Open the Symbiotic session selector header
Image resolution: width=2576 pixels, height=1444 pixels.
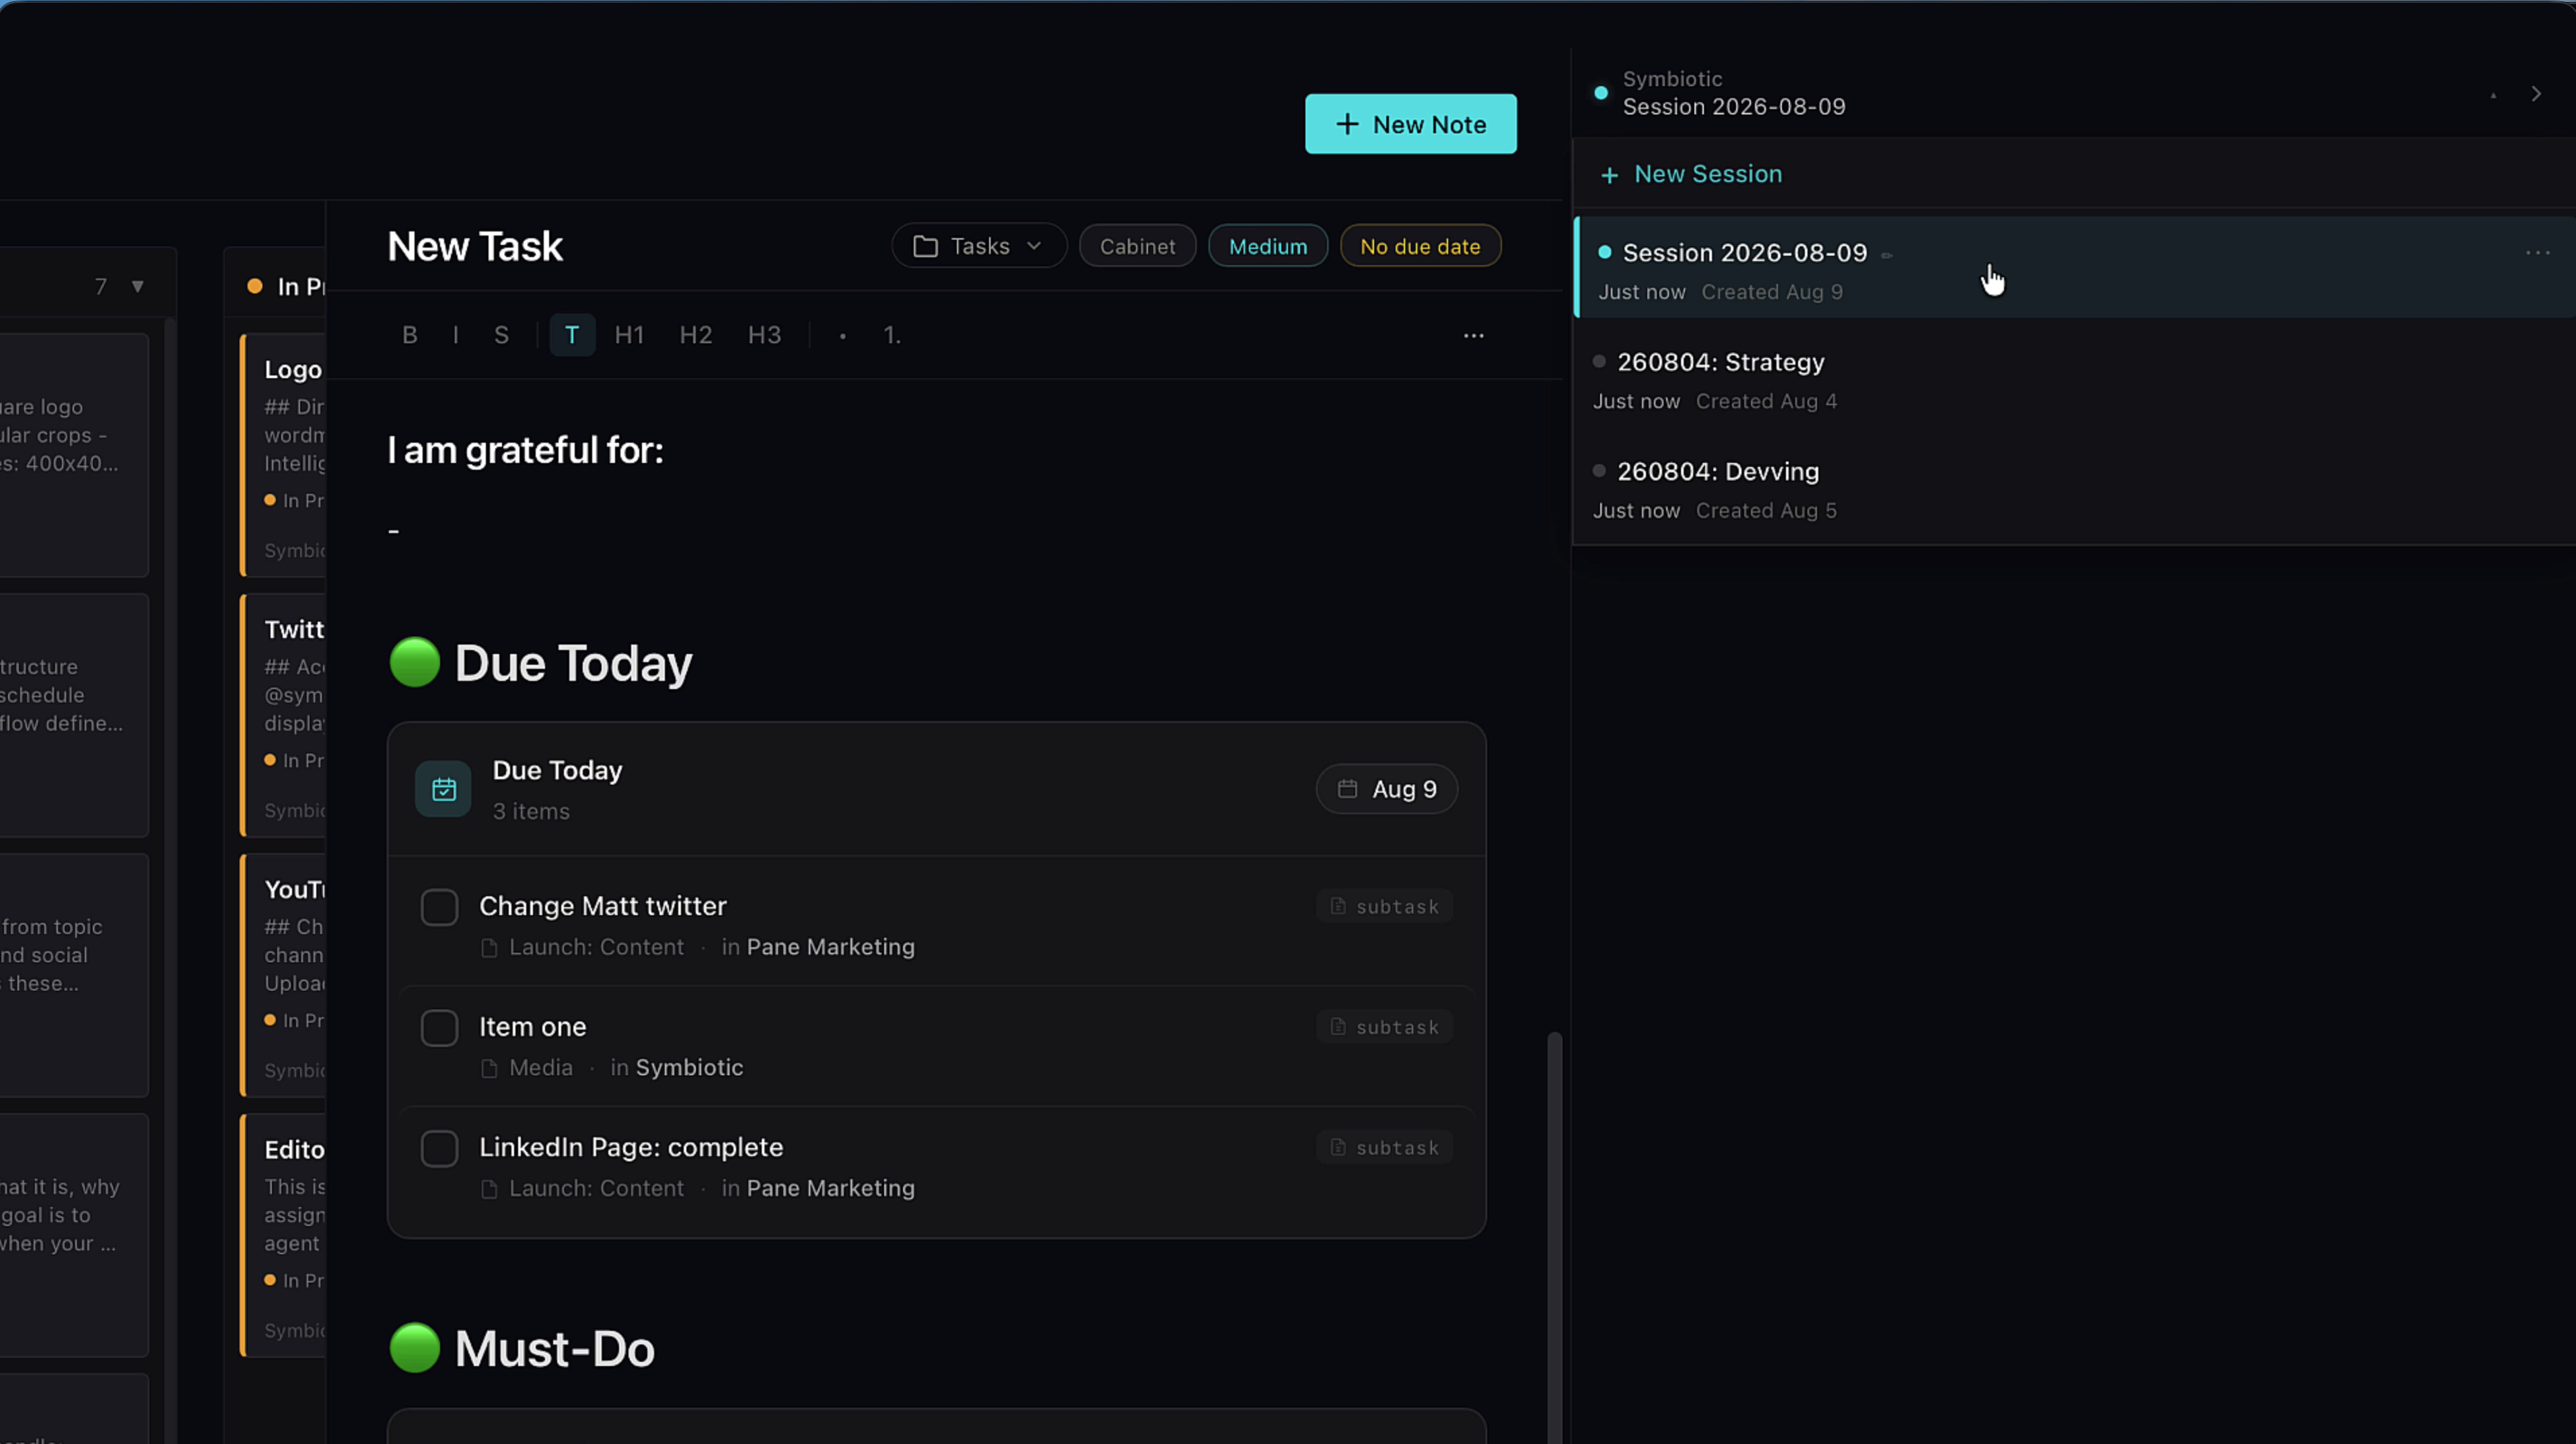1734,93
